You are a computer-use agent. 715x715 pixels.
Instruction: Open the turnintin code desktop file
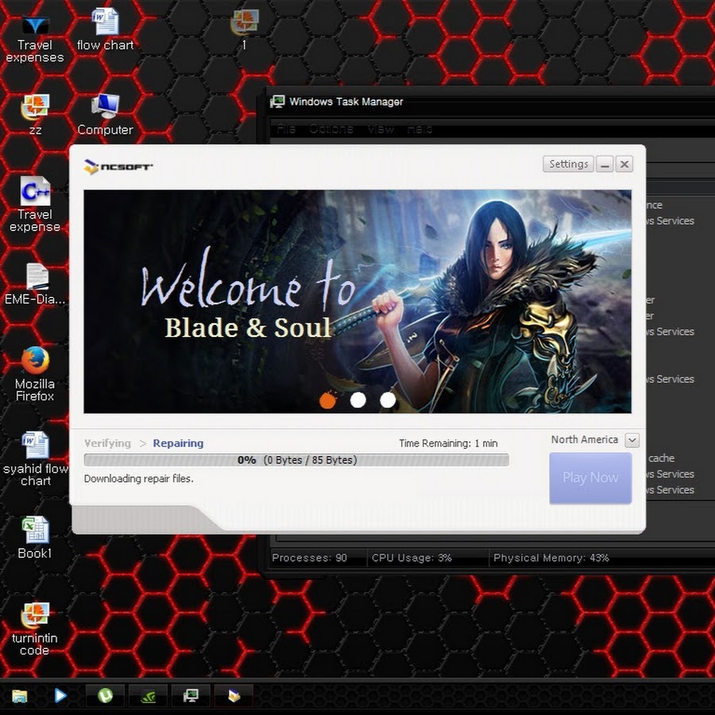tap(35, 629)
